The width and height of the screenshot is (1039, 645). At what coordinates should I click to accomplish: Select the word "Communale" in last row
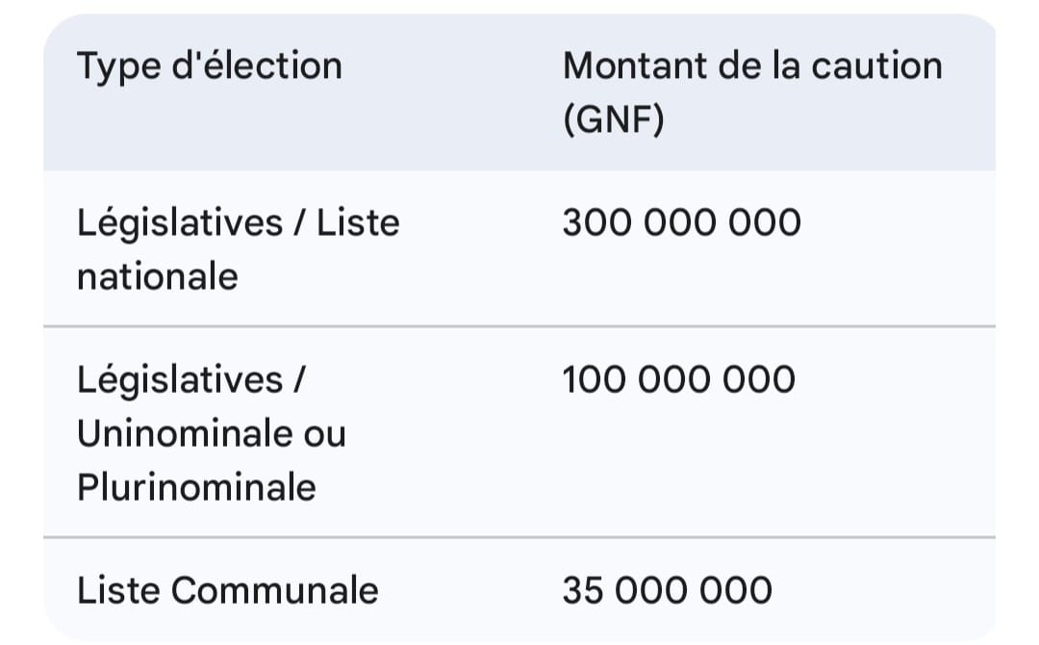click(x=275, y=590)
